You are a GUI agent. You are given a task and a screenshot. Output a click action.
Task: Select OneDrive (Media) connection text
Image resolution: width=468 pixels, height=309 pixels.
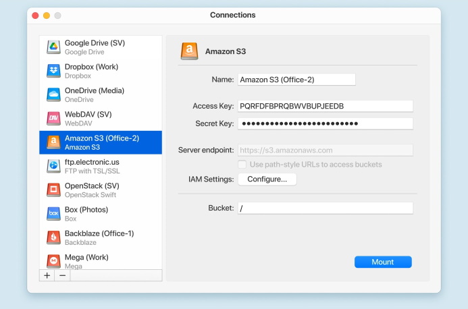click(95, 90)
